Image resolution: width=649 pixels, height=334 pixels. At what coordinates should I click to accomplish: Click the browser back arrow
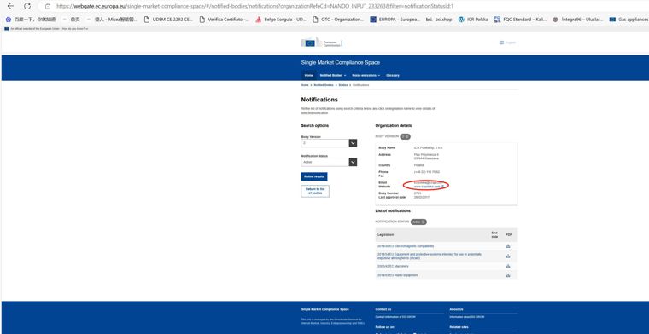tap(11, 6)
